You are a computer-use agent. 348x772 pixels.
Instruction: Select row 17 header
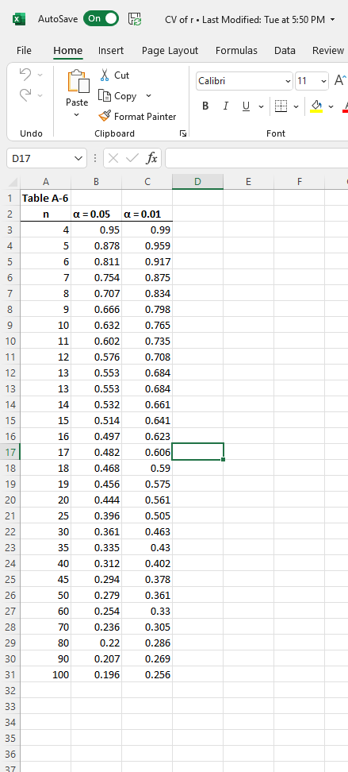[x=10, y=452]
